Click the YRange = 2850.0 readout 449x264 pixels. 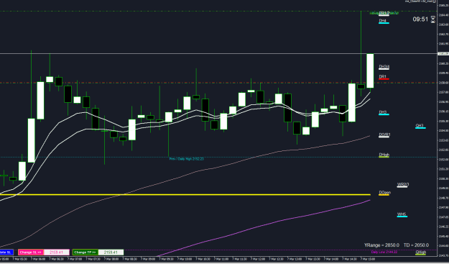click(x=381, y=245)
